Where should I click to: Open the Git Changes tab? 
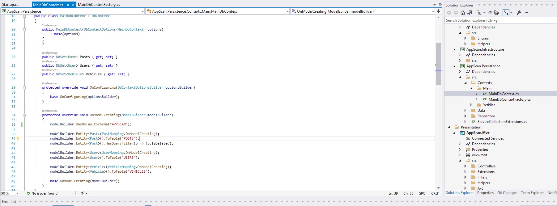point(507,193)
